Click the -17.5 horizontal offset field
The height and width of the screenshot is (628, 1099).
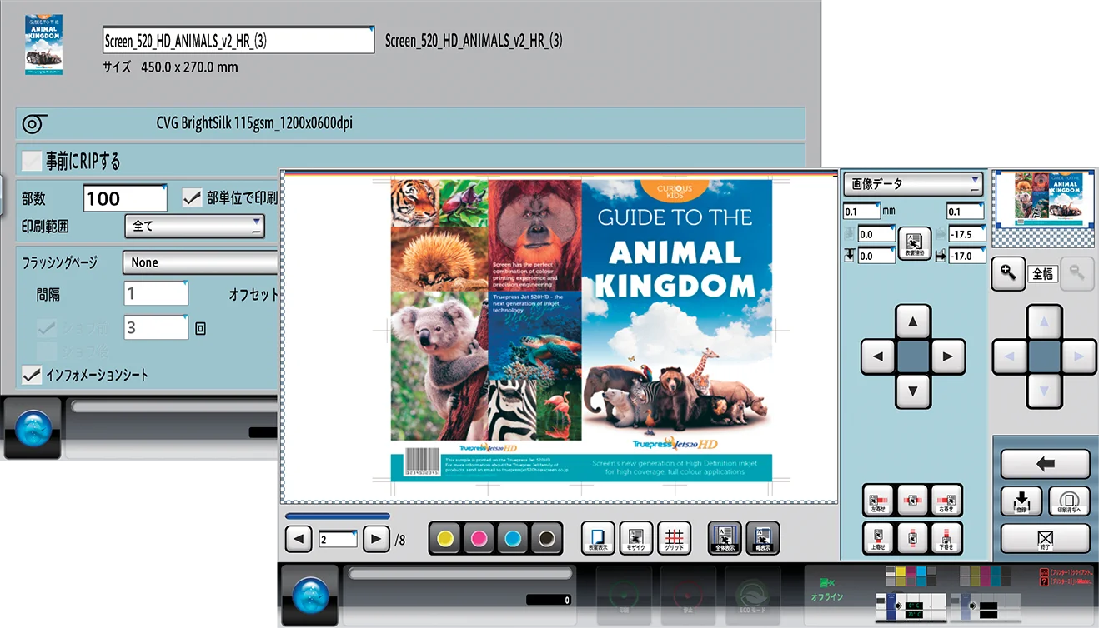point(966,234)
